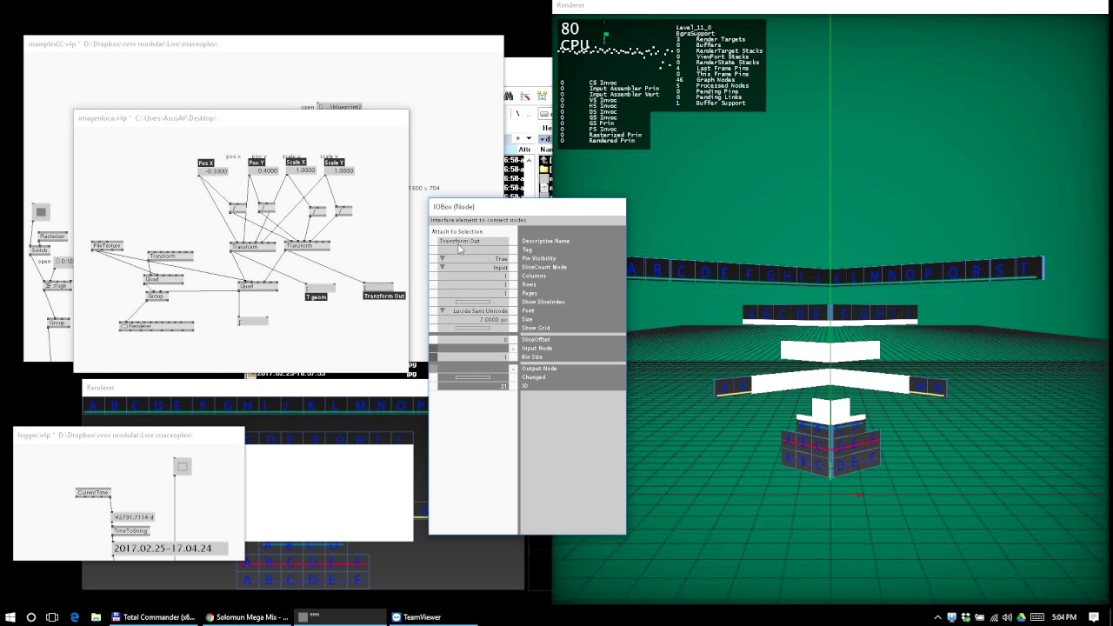Click the Scale Y value box

point(340,170)
